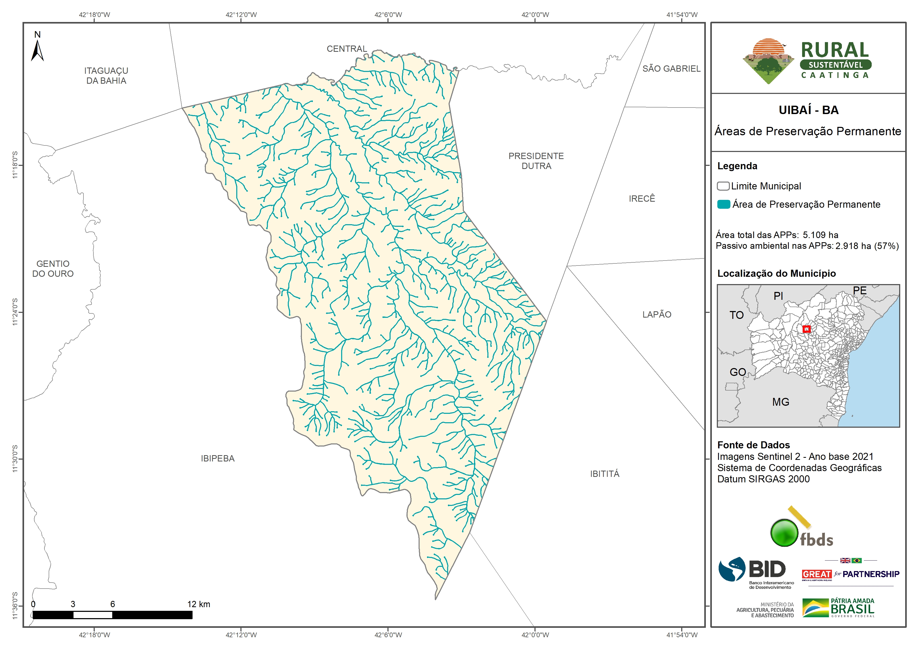Click the Rural Sustentável Caatinga logo
This screenshot has width=918, height=649.
(x=807, y=61)
